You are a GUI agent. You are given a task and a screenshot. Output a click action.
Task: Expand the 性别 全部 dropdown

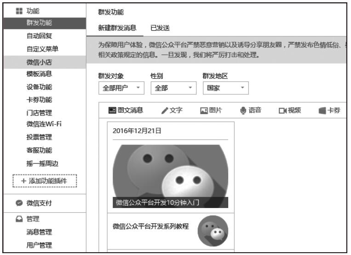(173, 88)
